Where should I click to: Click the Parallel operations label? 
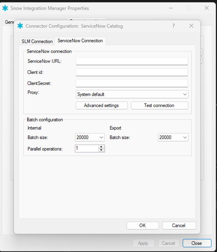pos(45,149)
